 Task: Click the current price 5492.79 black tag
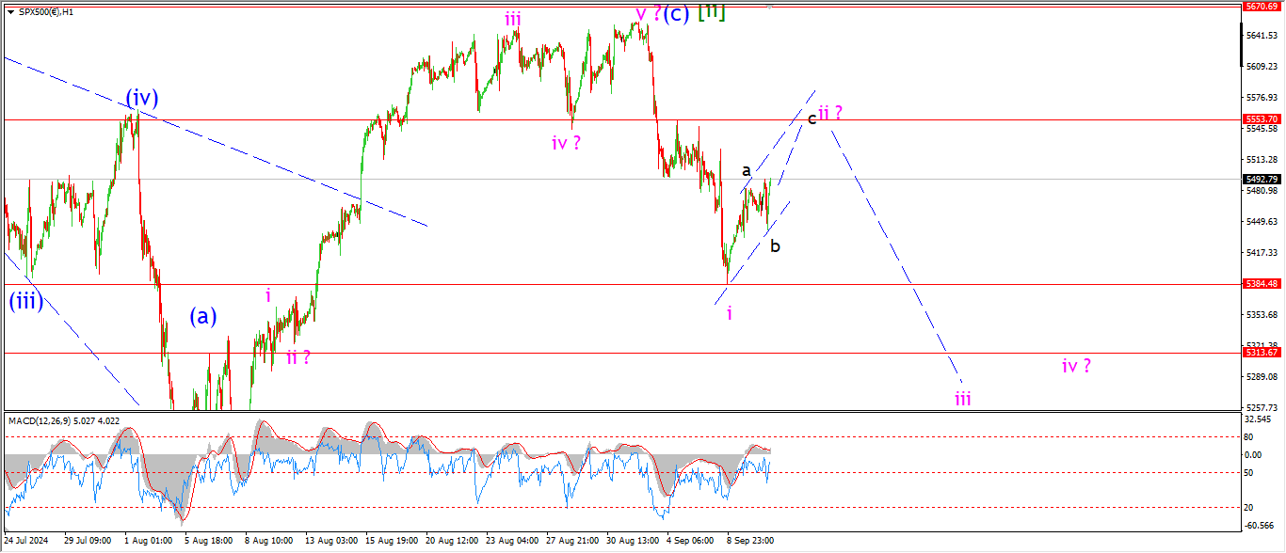[x=1262, y=179]
